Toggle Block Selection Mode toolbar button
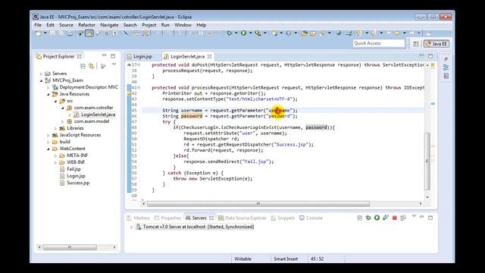Image resolution: width=485 pixels, height=273 pixels. point(106,33)
